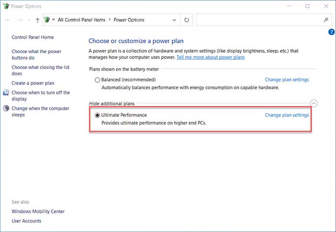Click the Power Options title bar icon

tap(6, 6)
